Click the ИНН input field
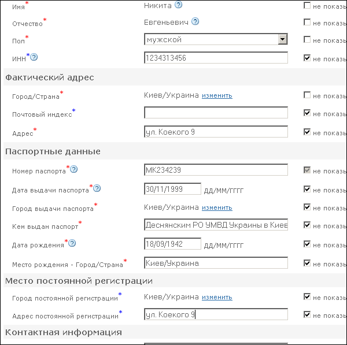Viewport: 347px width, 345px height. (x=216, y=58)
